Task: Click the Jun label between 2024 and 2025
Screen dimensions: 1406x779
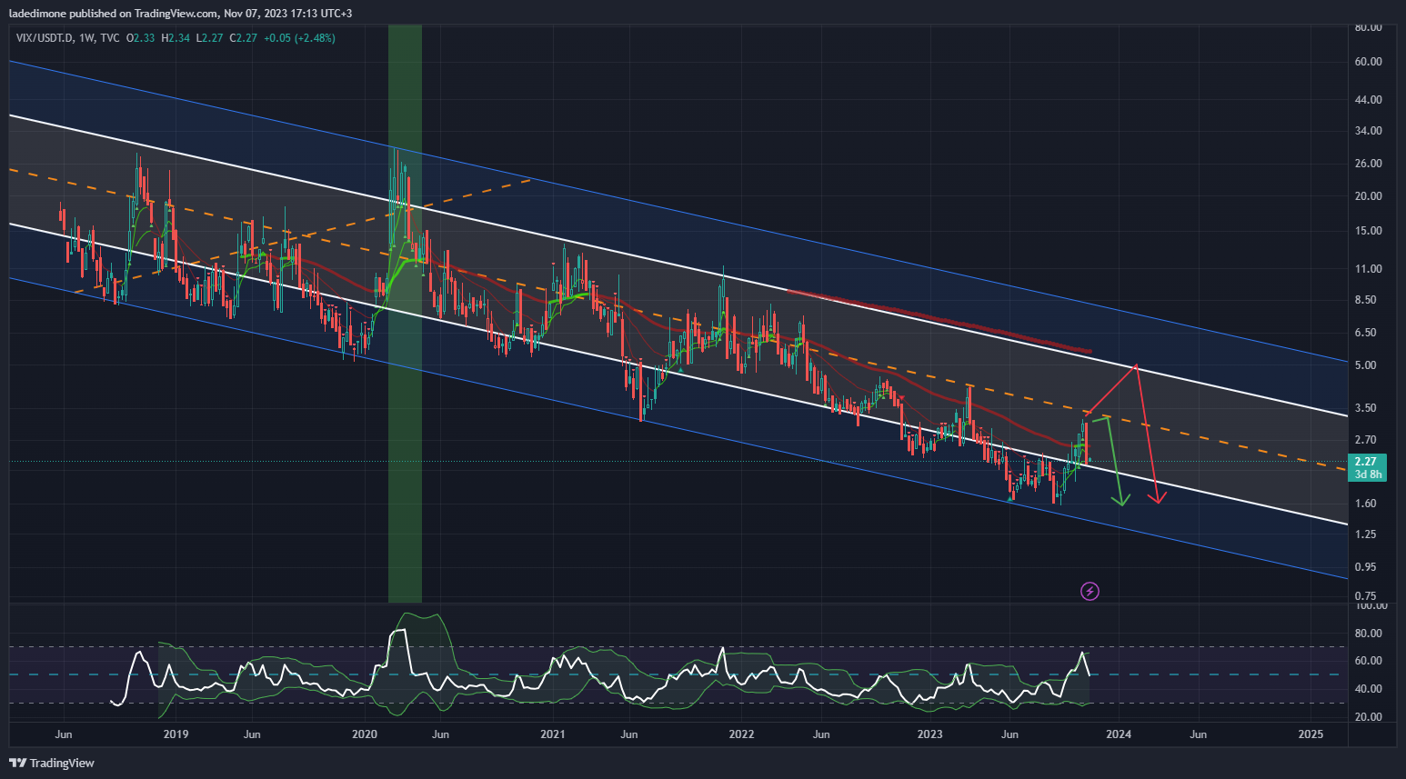Action: [x=1199, y=734]
